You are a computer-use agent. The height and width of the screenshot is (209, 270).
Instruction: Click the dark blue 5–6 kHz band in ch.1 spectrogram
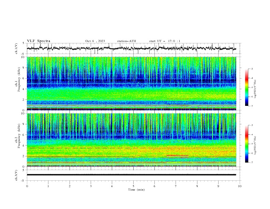click(131, 81)
